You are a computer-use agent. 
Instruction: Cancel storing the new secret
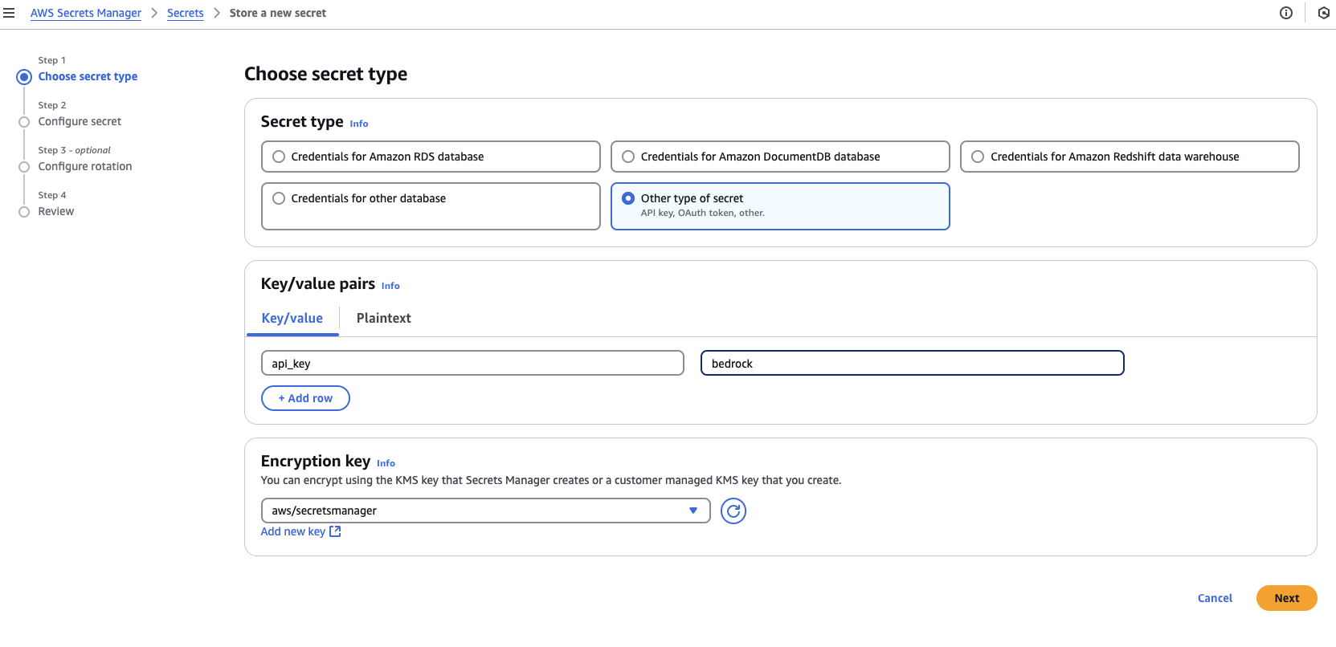click(x=1215, y=598)
